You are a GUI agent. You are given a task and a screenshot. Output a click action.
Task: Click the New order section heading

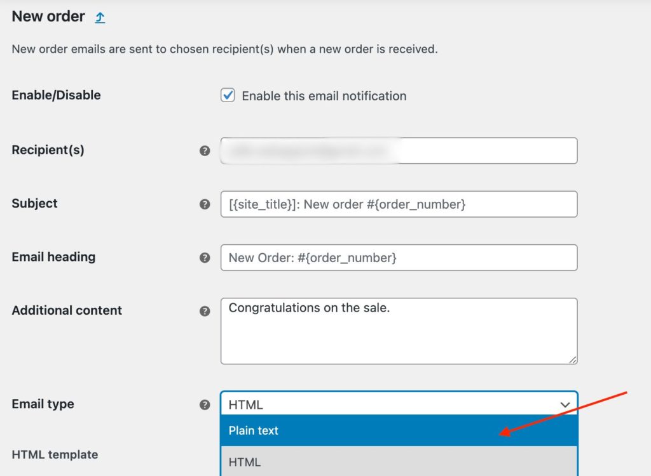pos(48,17)
